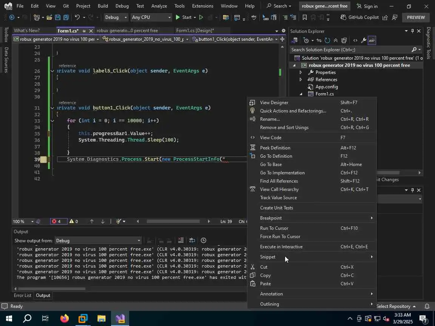Screen dimensions: 435x326
Task: Select App.config in Solution Explorer
Action: point(327,87)
